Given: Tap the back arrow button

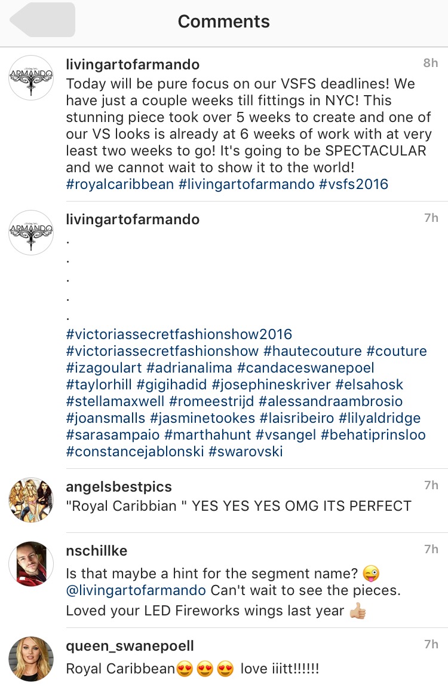Looking at the screenshot, I should click(x=42, y=20).
